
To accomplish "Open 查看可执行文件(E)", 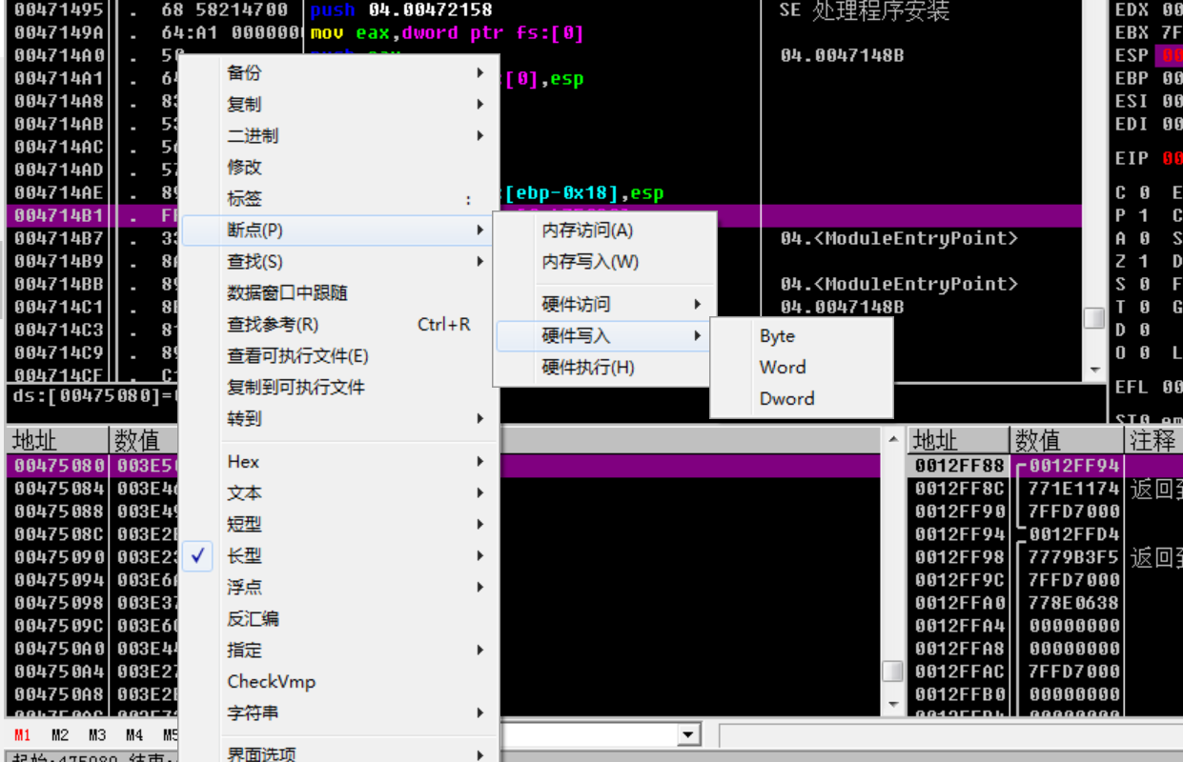I will click(x=339, y=355).
